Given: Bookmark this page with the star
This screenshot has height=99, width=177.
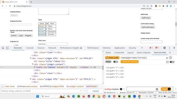Looking at the screenshot, I should click(151, 6).
